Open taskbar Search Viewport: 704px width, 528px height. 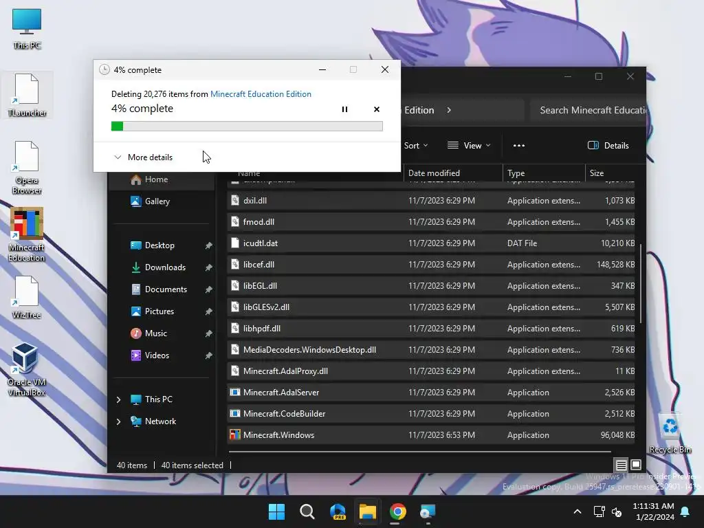(307, 511)
